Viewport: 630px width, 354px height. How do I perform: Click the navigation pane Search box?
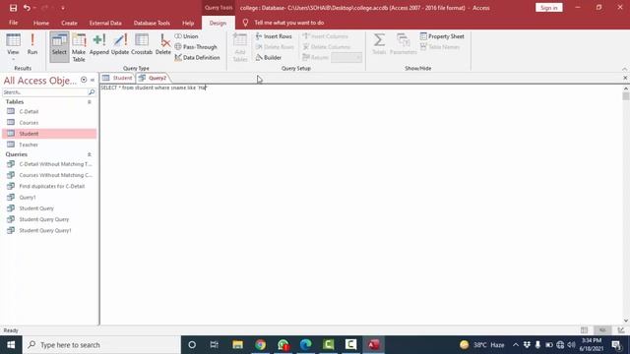click(x=44, y=92)
